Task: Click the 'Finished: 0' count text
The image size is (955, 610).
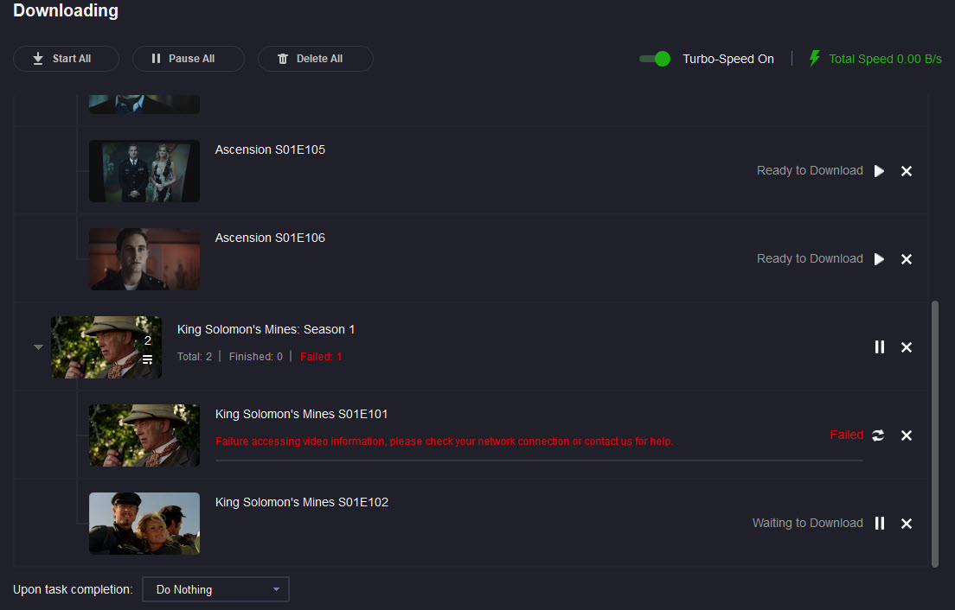Action: coord(256,356)
